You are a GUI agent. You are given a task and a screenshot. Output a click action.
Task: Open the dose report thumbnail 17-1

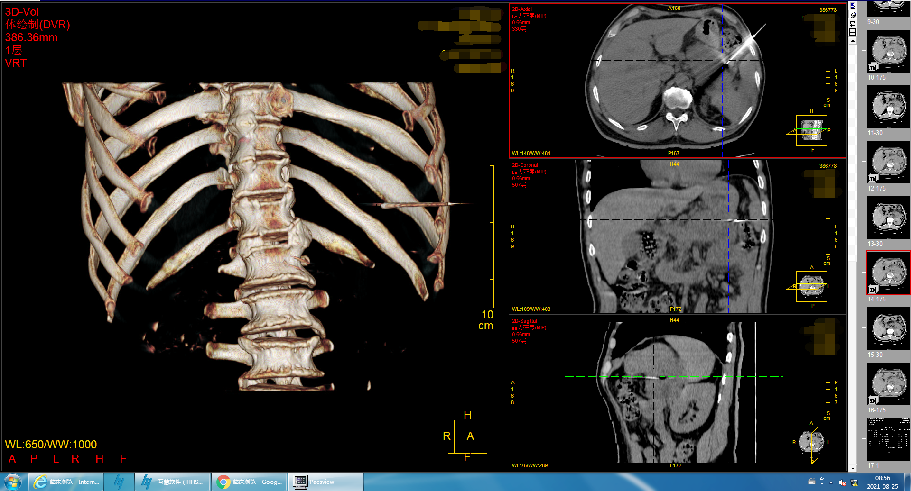click(x=888, y=439)
